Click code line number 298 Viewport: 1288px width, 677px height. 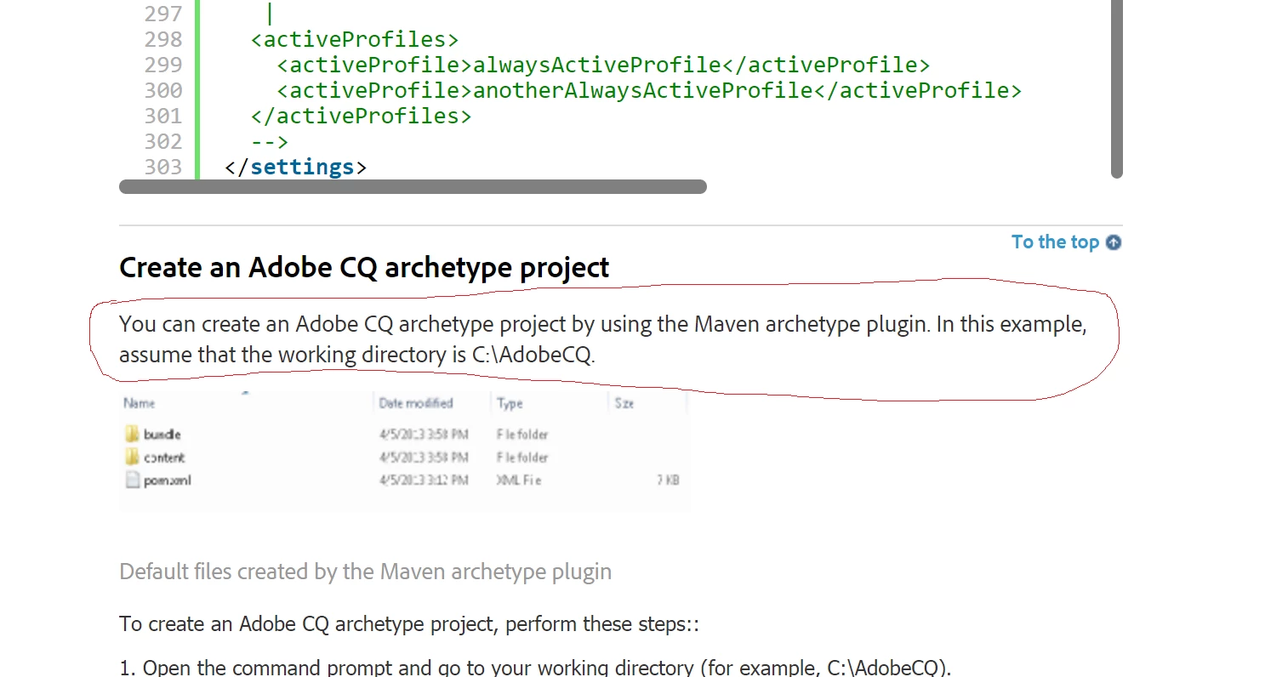(163, 39)
